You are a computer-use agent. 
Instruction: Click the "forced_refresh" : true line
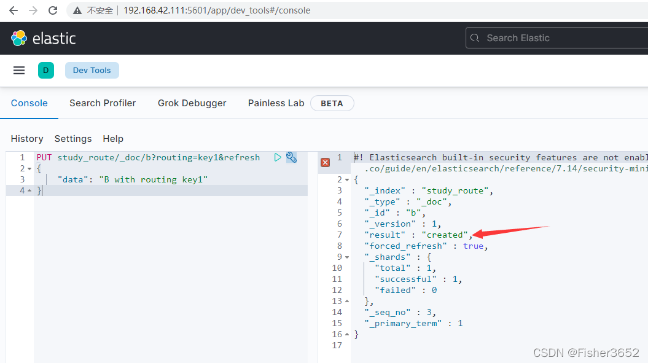[x=426, y=246]
